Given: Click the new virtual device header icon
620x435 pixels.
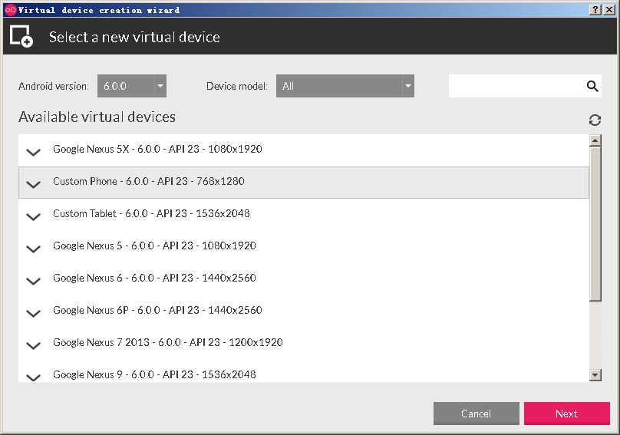Looking at the screenshot, I should (x=21, y=36).
